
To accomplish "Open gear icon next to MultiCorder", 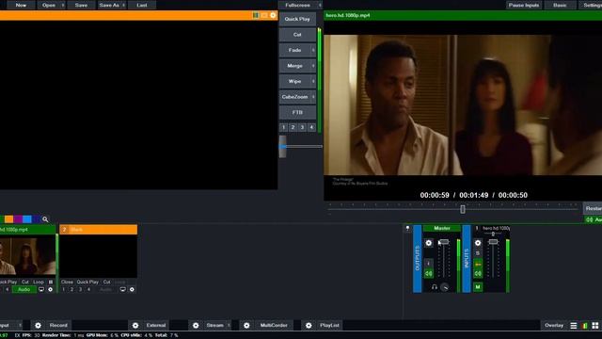I will (x=246, y=325).
